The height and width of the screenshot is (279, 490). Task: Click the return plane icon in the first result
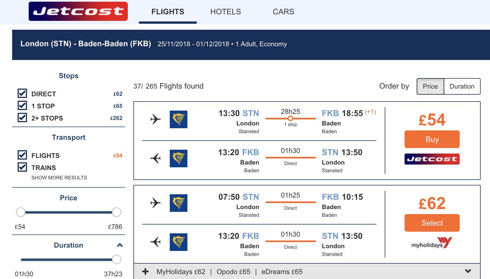[155, 158]
